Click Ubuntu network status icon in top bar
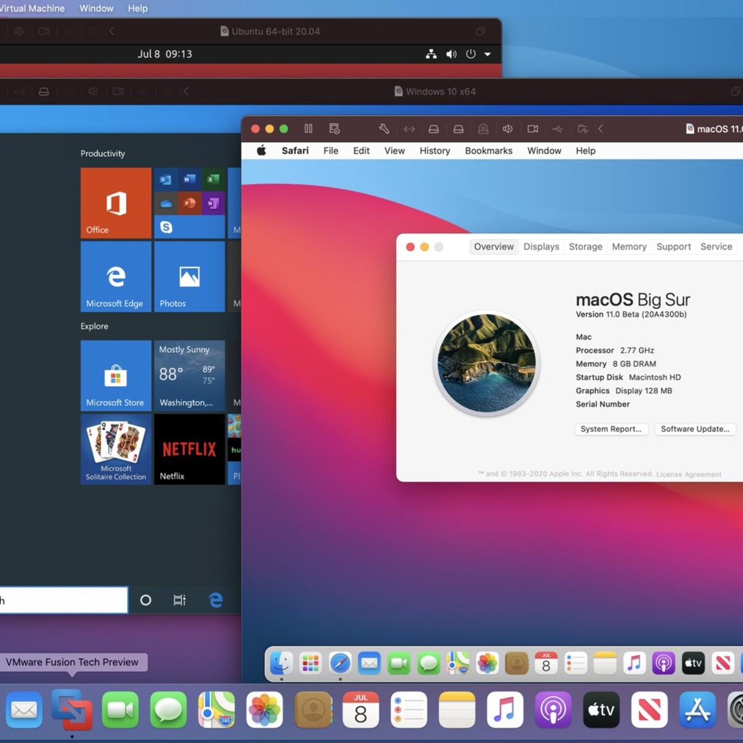743x743 pixels. (x=431, y=54)
